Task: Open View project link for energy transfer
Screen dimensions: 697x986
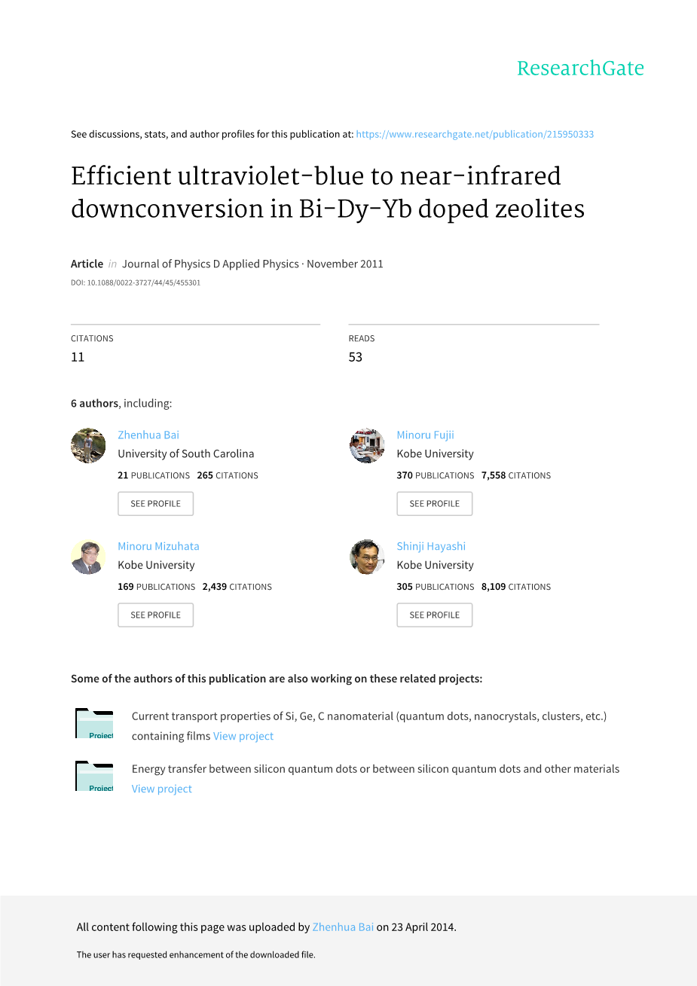Action: click(x=162, y=789)
